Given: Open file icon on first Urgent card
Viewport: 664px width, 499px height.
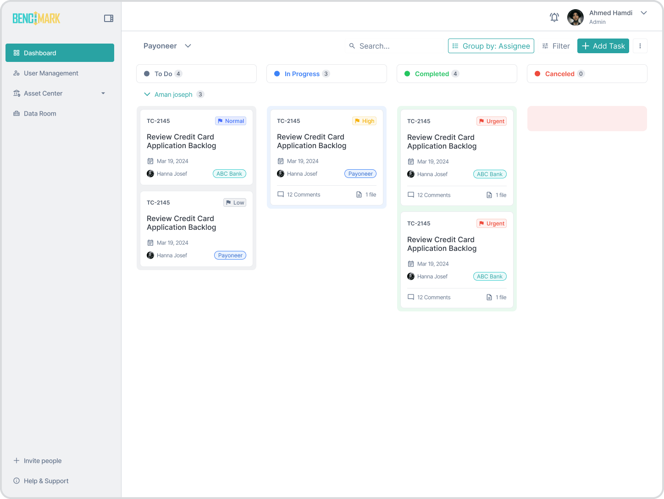Looking at the screenshot, I should (489, 195).
